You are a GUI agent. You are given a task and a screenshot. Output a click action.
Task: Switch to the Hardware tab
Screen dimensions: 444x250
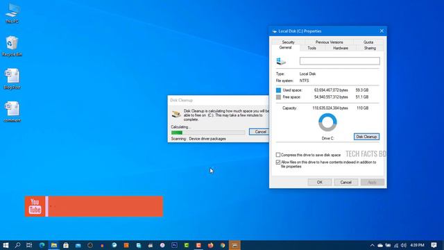[341, 48]
